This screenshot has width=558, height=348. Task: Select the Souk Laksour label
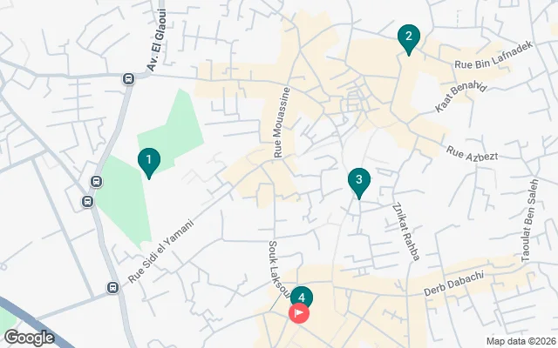[279, 269]
